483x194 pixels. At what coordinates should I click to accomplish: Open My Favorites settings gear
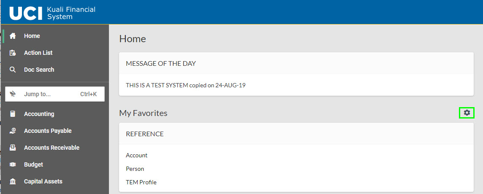[467, 113]
